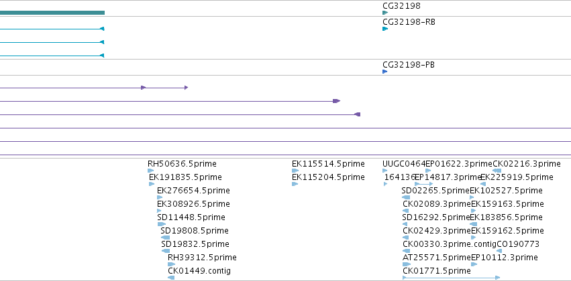Click the AT25571.5prime arrow glyph
The height and width of the screenshot is (281, 571).
pos(407,264)
